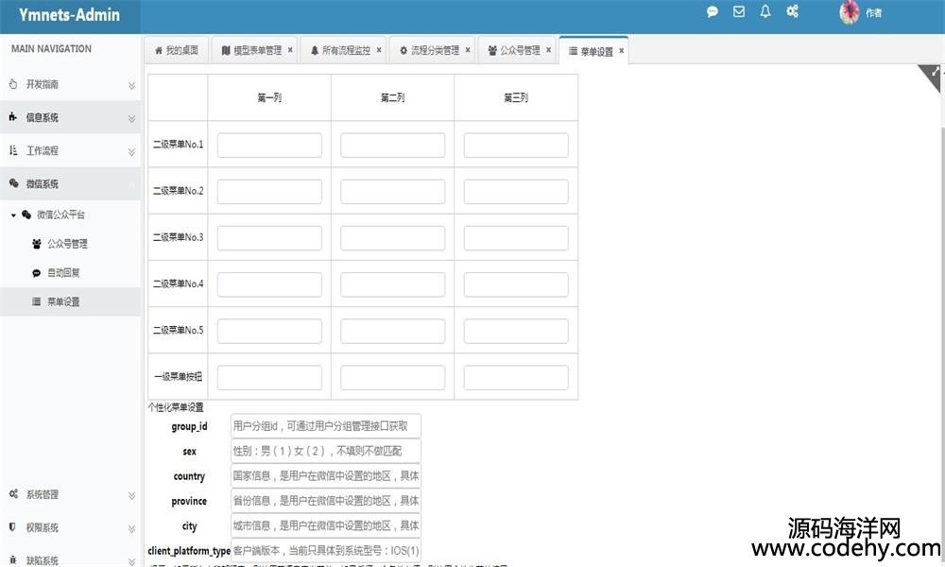Image resolution: width=945 pixels, height=567 pixels.
Task: Click the fullscreen expand icon at top-right corner
Action: [x=936, y=72]
